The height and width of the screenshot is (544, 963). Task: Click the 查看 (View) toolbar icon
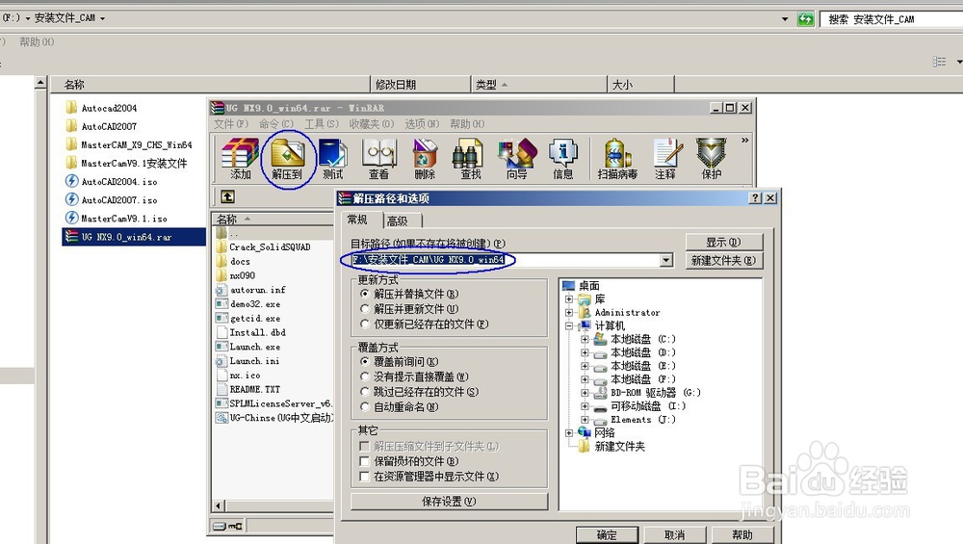(378, 159)
